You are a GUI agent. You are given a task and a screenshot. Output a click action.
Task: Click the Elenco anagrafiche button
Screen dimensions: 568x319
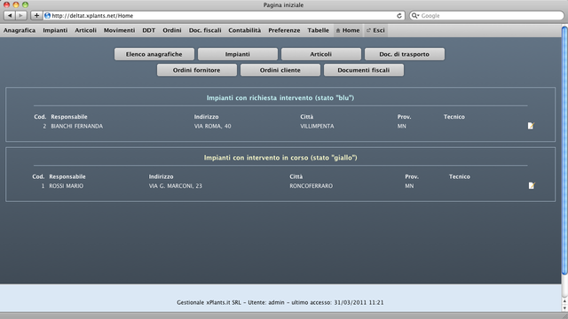154,54
